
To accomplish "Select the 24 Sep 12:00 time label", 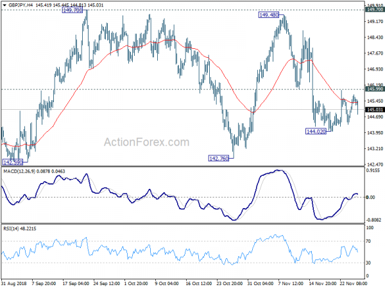I will [x=107, y=284].
